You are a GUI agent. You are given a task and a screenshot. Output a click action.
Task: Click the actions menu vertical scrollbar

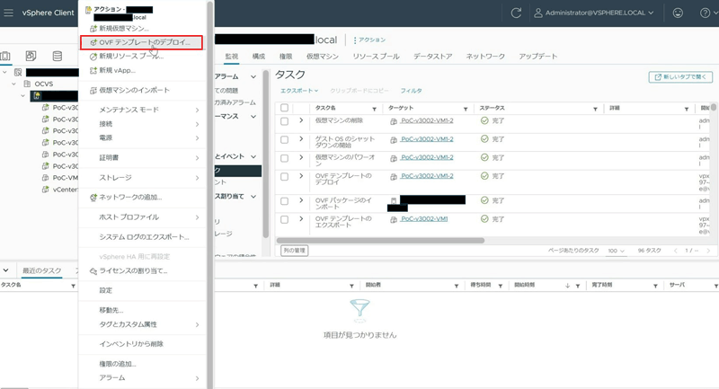(x=210, y=194)
